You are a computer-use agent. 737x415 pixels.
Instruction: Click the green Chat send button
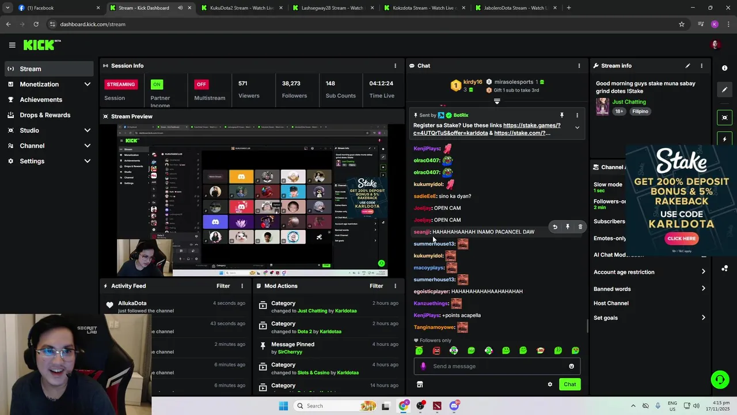click(x=569, y=384)
